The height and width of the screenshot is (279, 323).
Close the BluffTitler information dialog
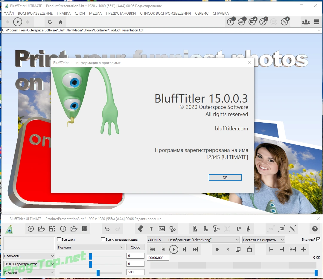click(250, 62)
